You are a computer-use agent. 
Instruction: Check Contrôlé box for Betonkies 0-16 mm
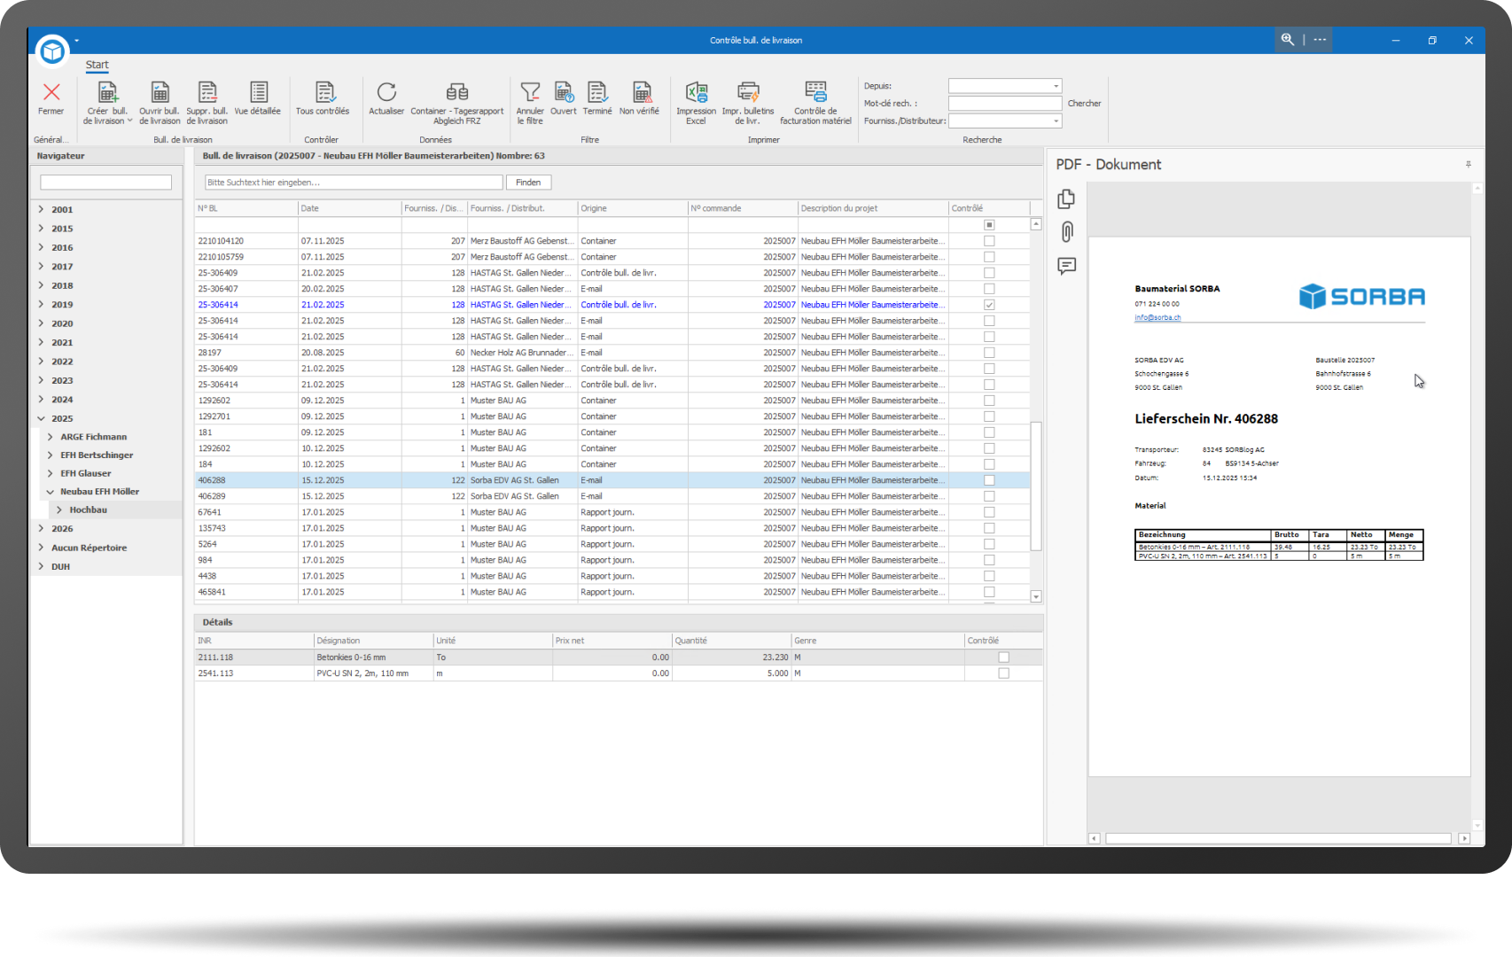click(x=1003, y=657)
